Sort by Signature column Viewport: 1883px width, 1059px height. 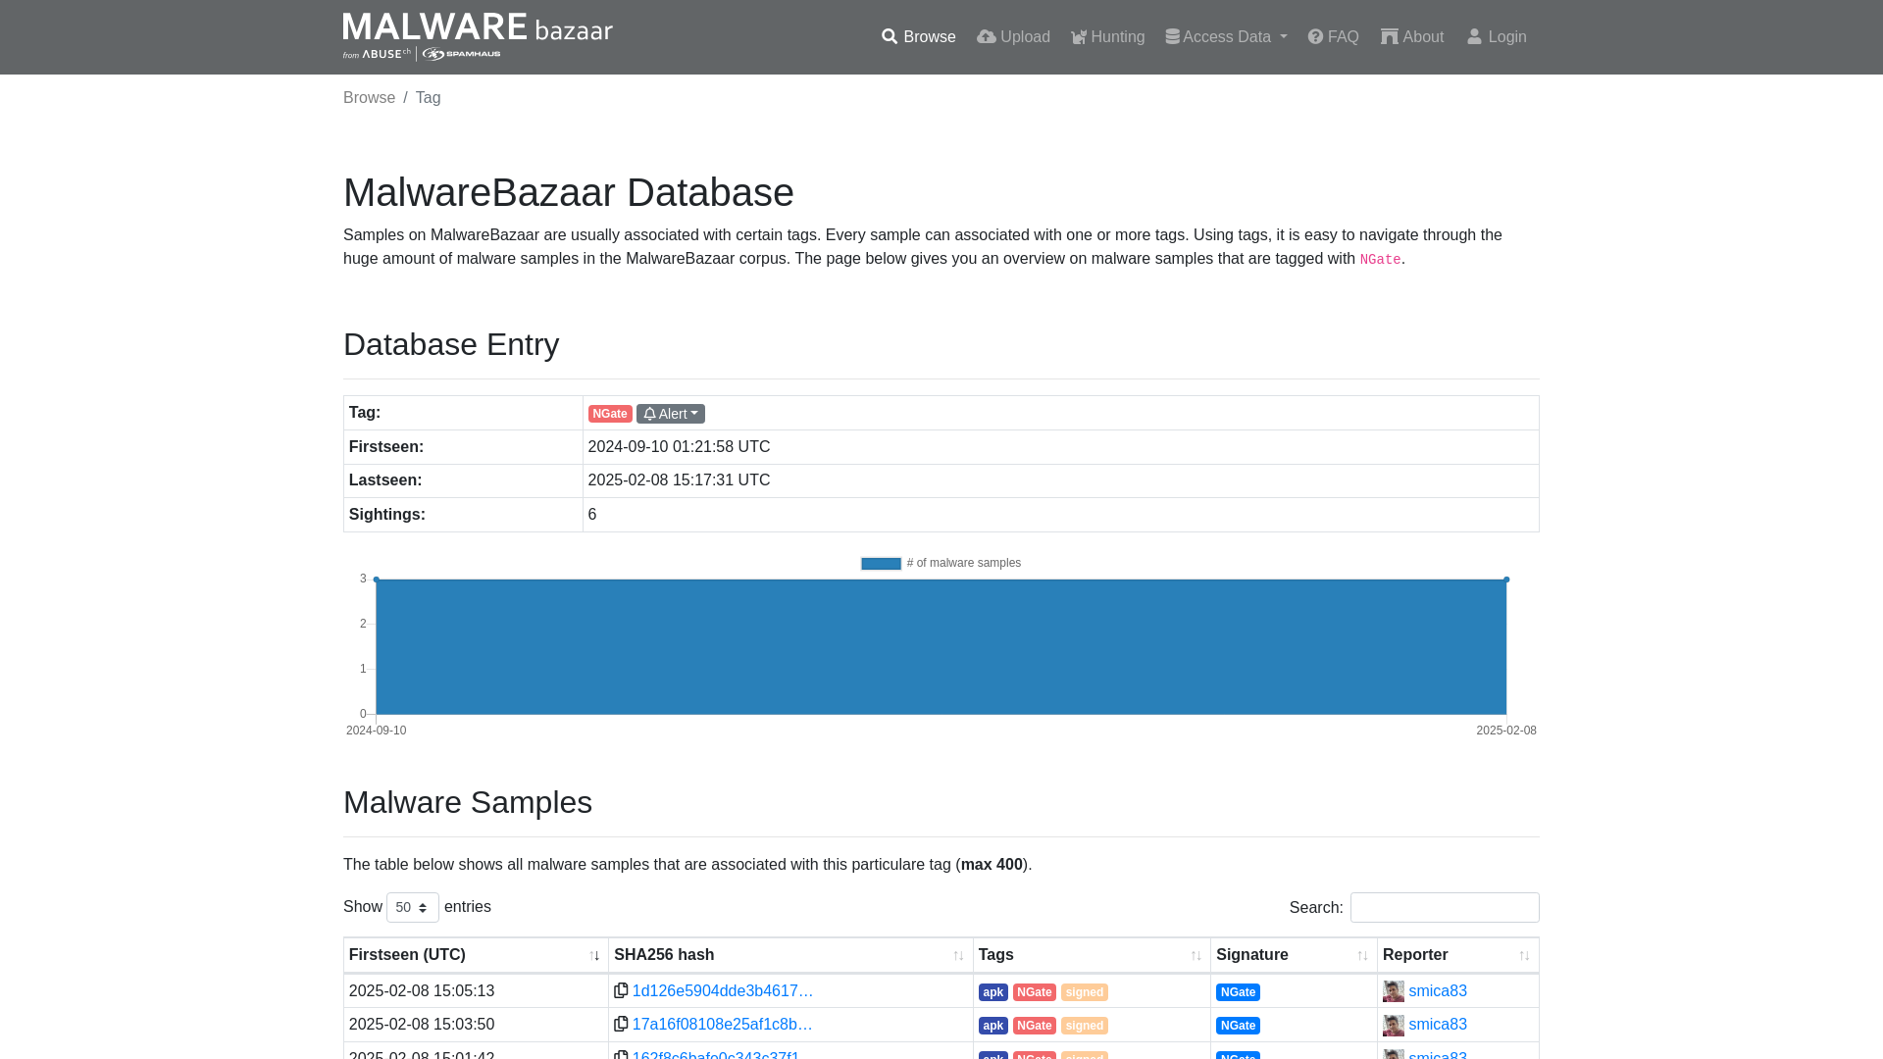pos(1294,955)
